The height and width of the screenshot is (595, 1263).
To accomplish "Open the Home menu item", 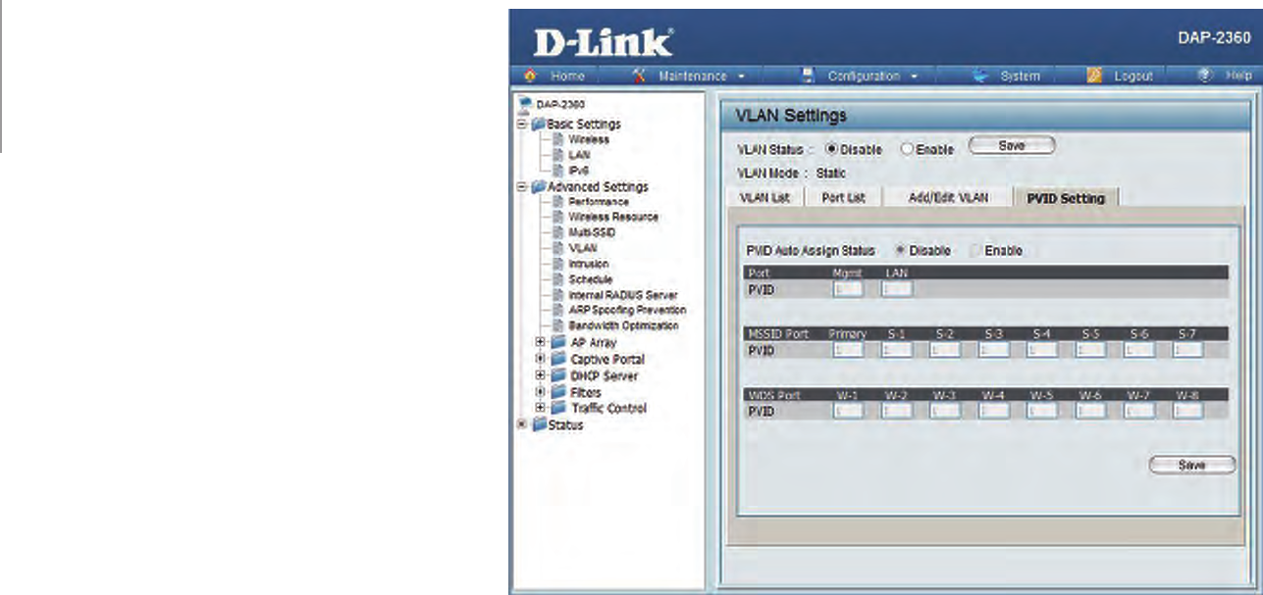I will coord(567,76).
